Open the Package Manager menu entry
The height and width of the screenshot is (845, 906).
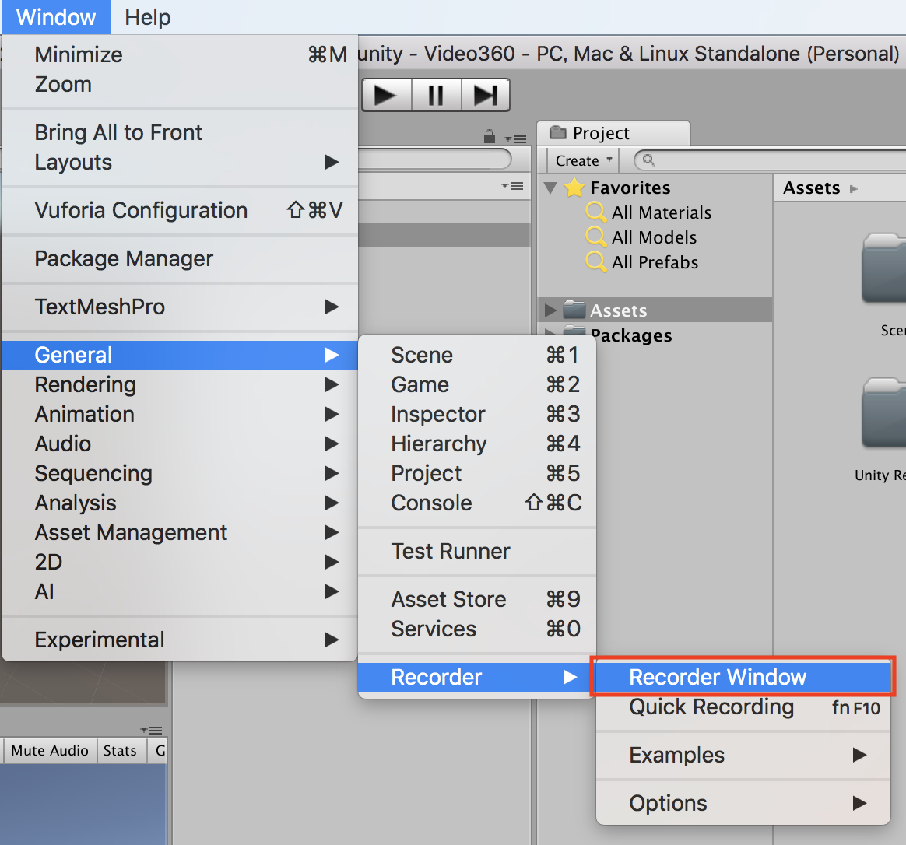click(x=124, y=258)
